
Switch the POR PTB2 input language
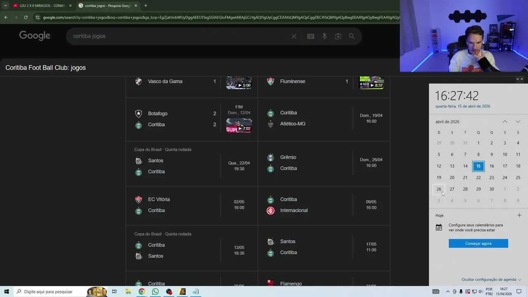coord(489,292)
